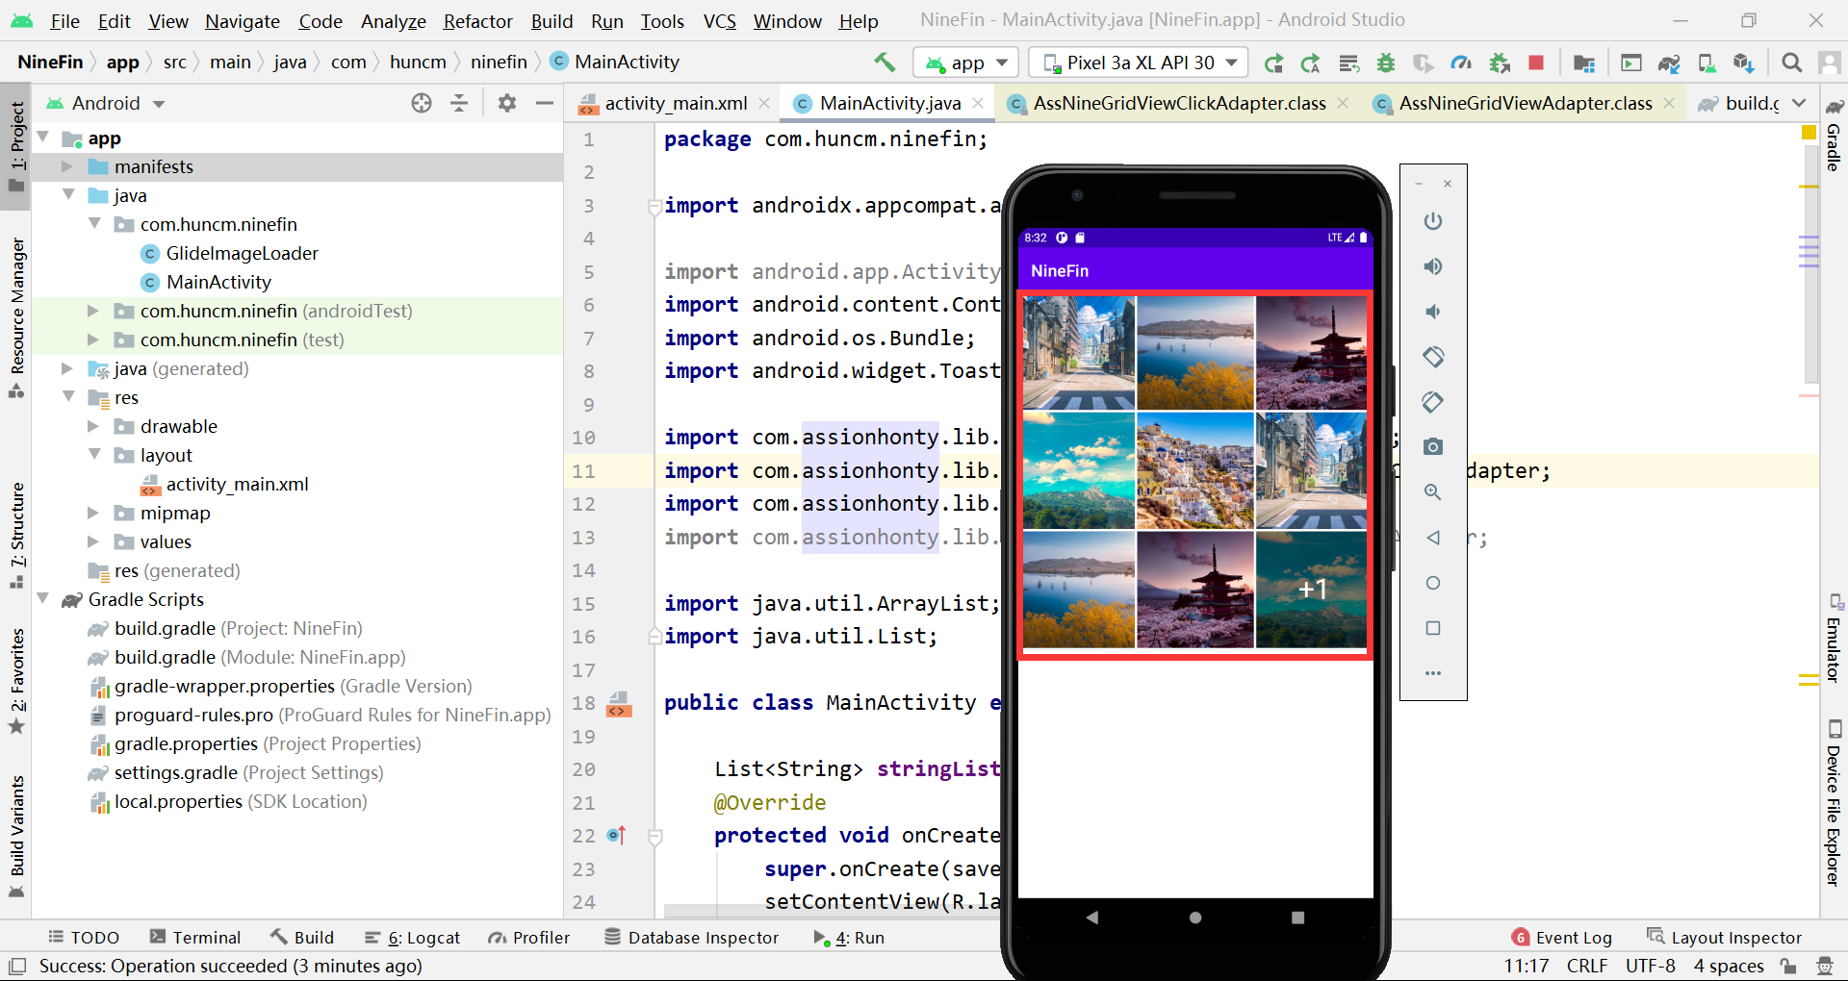Open the Refactor menu
The image size is (1848, 981).
(477, 21)
